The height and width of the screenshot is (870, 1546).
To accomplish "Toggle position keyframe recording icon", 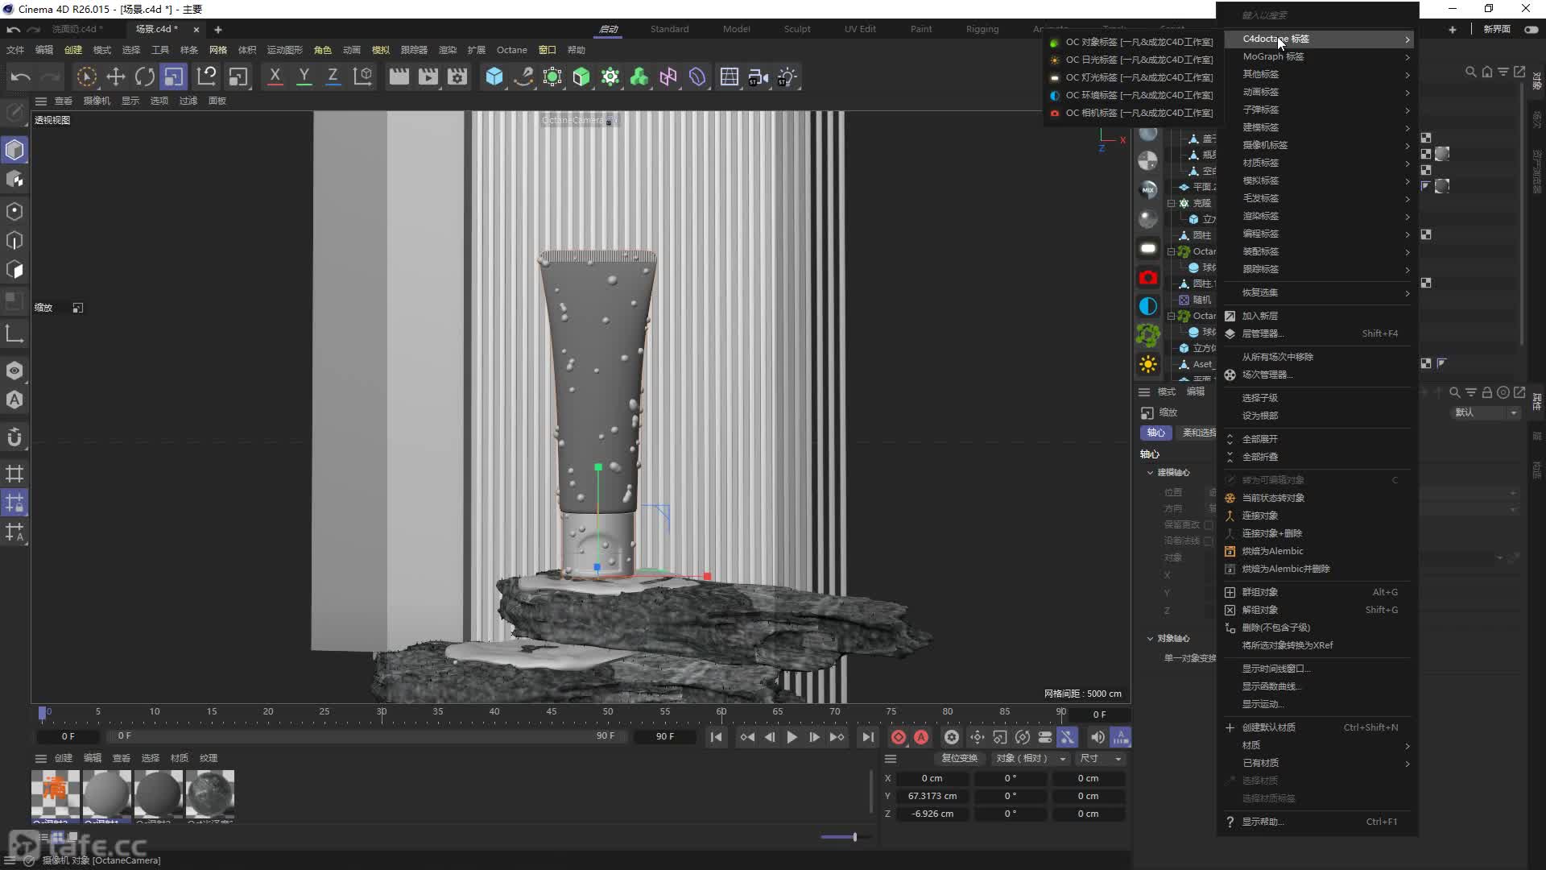I will (x=977, y=737).
